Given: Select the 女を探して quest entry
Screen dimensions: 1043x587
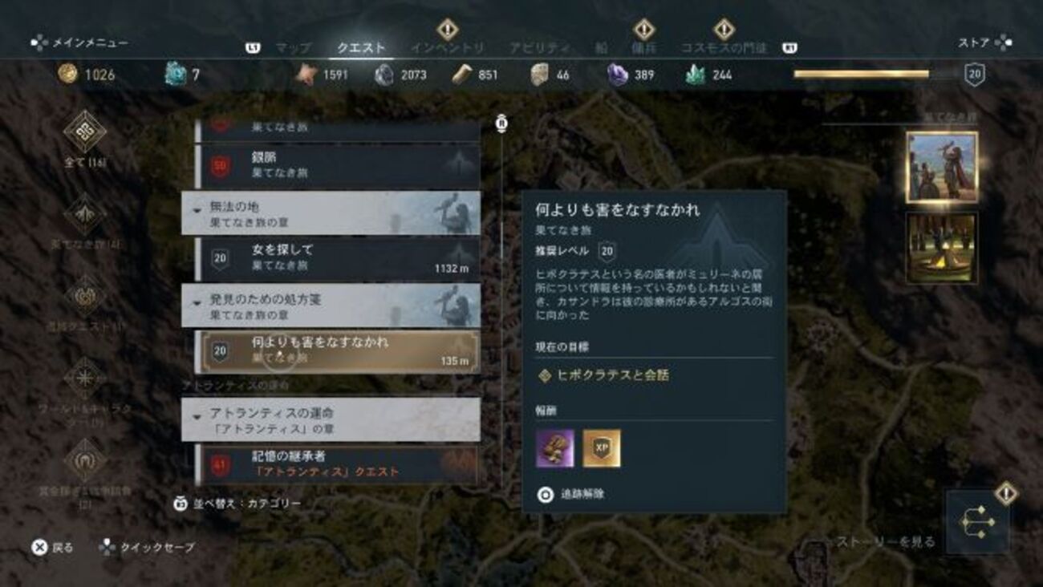Looking at the screenshot, I should 338,259.
